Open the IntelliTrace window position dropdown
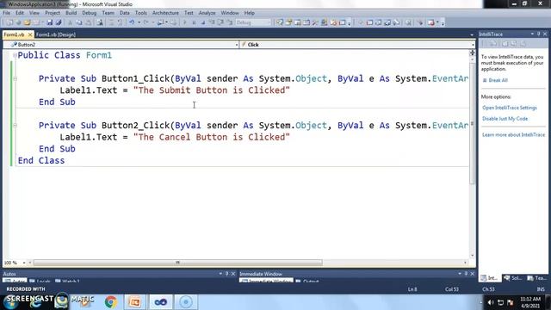551x310 pixels. point(532,34)
